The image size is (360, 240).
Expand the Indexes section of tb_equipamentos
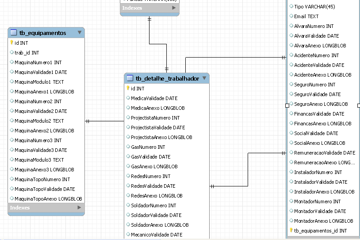80,207
